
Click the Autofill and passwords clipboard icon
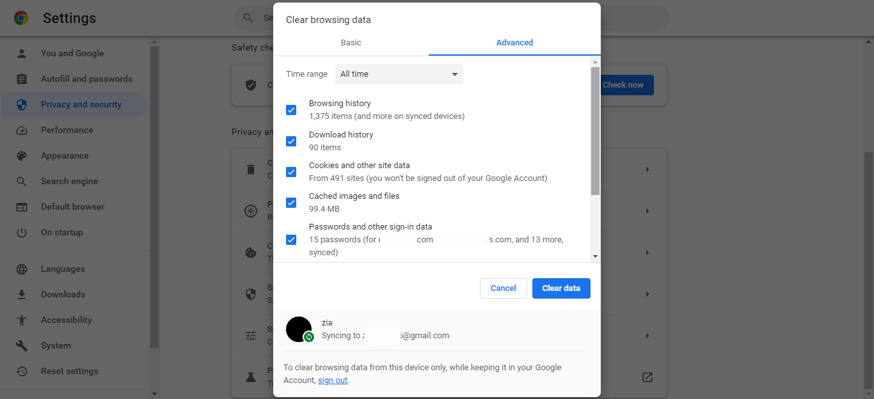click(x=22, y=79)
